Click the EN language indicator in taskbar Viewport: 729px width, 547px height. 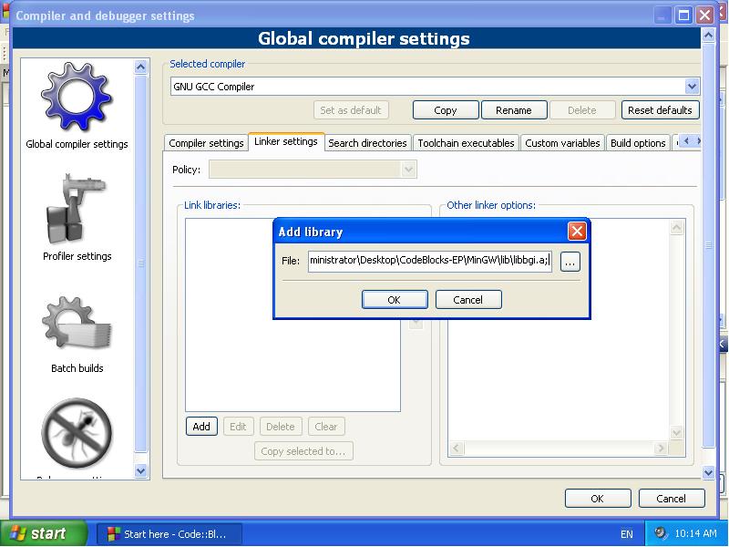pyautogui.click(x=626, y=533)
